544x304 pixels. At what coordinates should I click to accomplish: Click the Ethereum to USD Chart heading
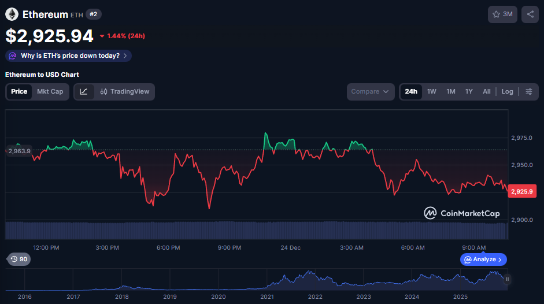click(42, 75)
